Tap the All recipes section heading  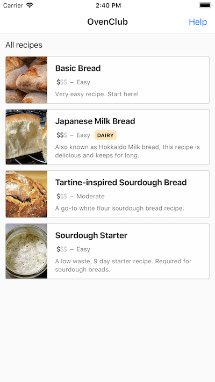click(x=24, y=45)
